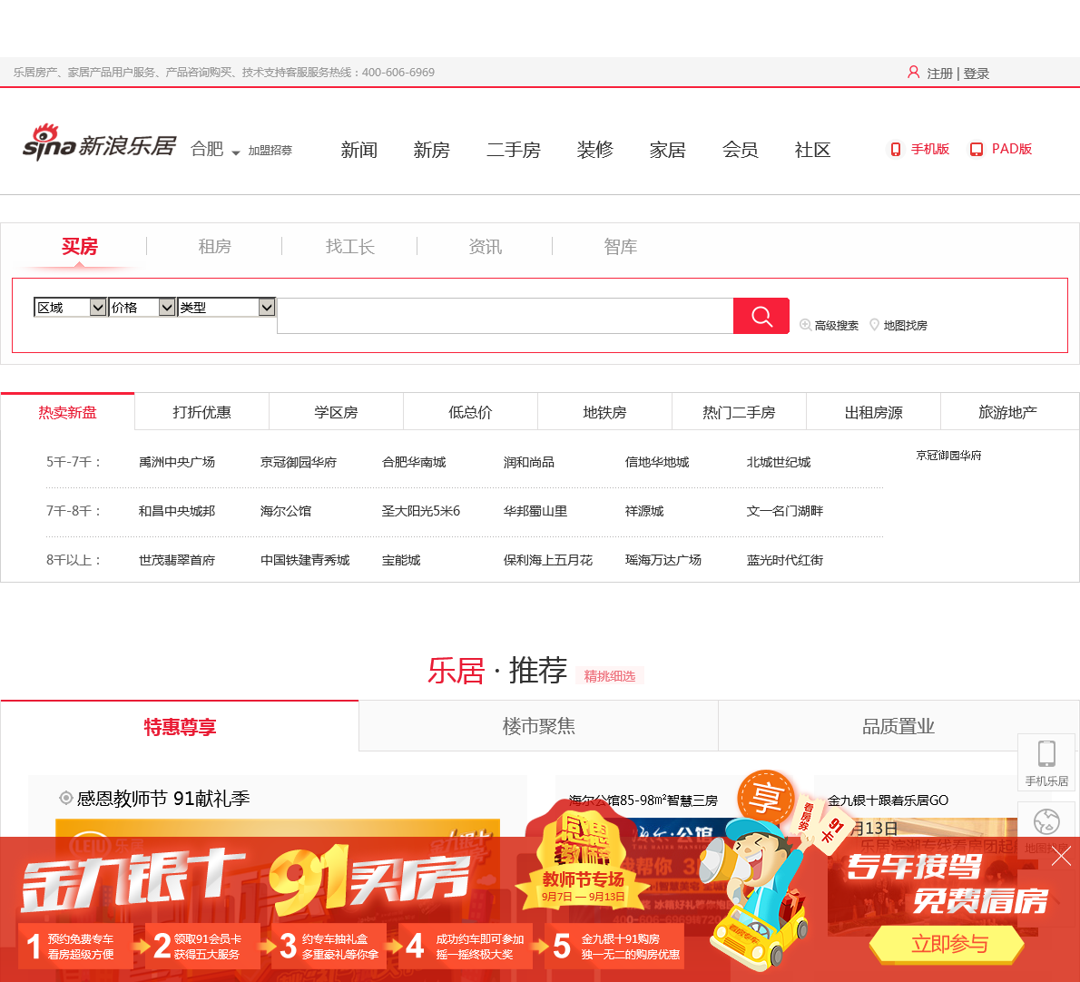Select the 热卖新盘 tab
This screenshot has height=982, width=1080.
pos(67,412)
